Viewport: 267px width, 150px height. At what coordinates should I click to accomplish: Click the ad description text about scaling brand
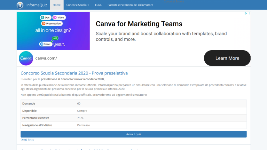(161, 36)
